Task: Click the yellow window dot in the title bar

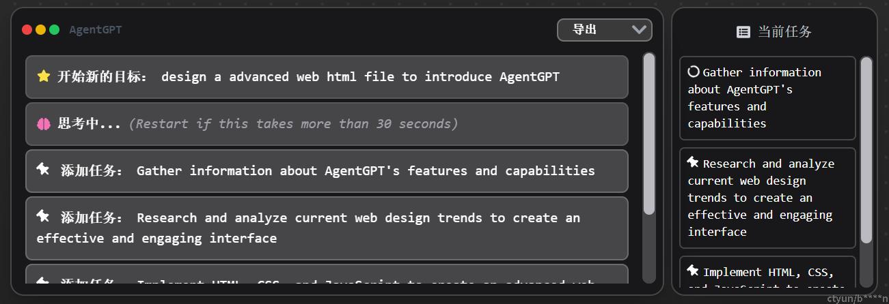Action: [41, 30]
